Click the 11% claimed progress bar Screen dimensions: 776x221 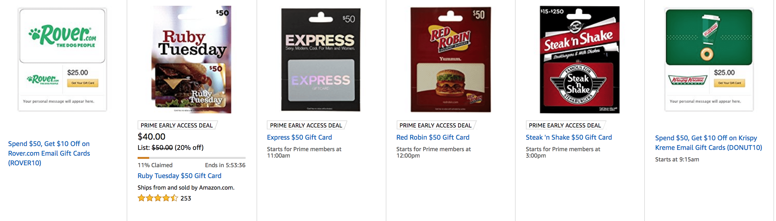[191, 158]
